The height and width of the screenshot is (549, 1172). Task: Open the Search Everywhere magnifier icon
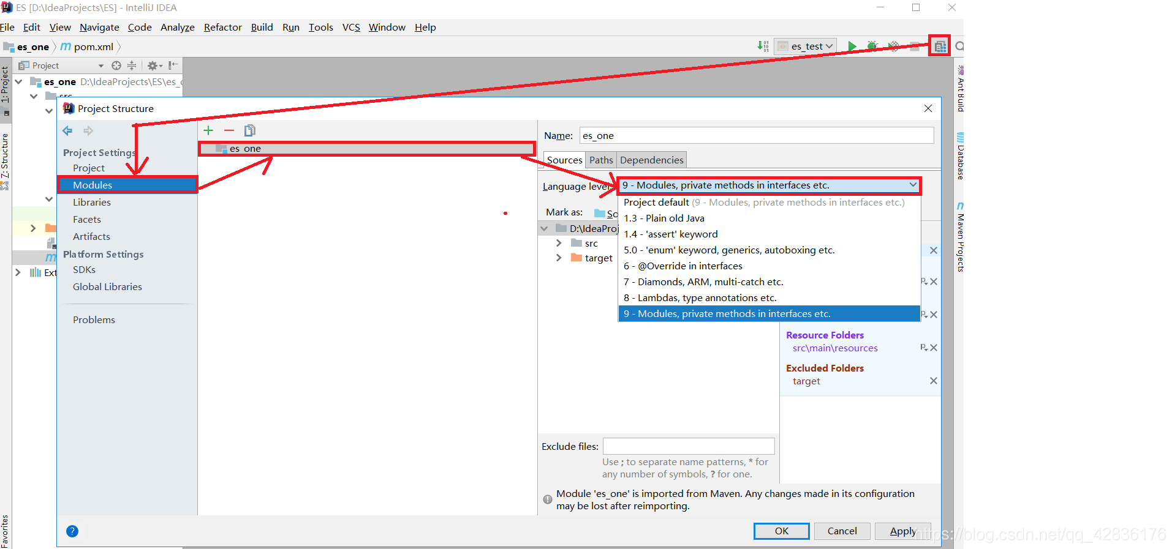point(959,47)
